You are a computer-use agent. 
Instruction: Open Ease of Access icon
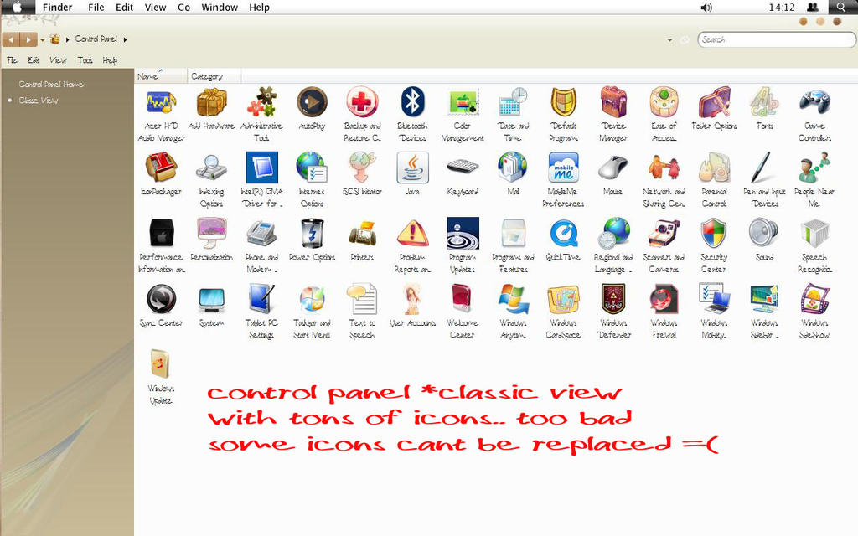[x=664, y=102]
